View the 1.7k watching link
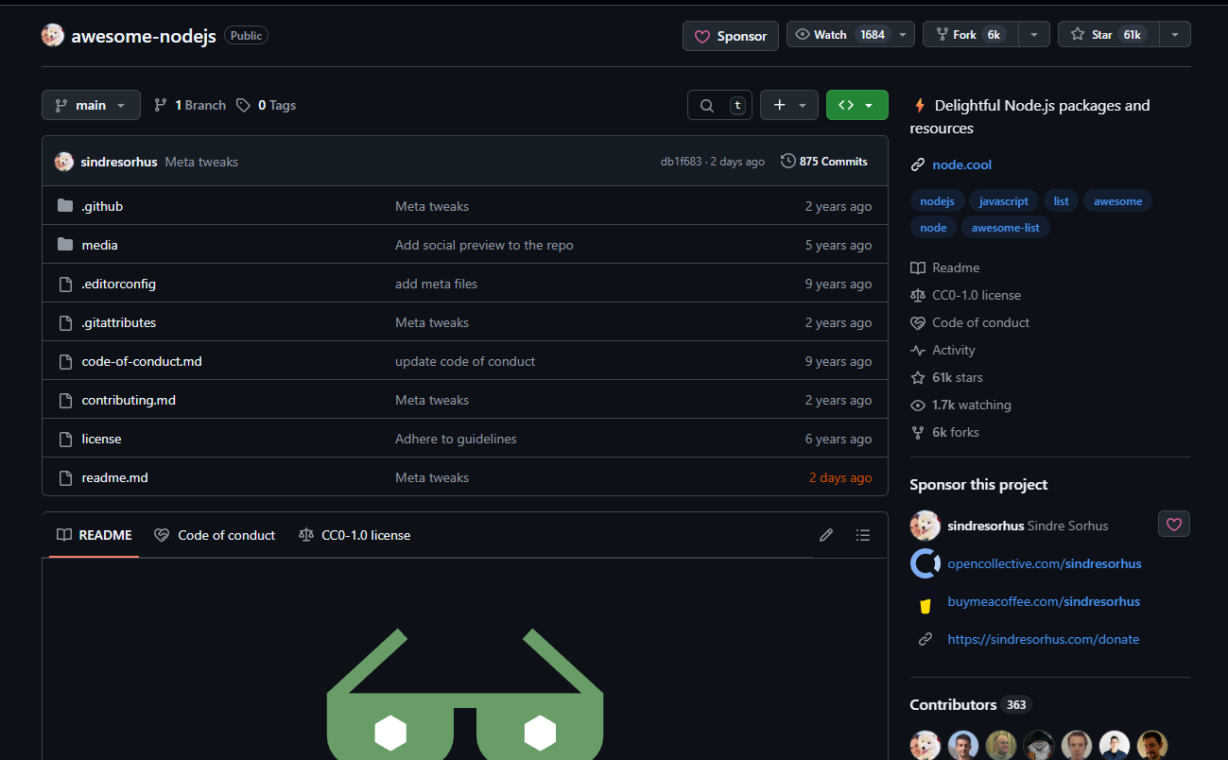The width and height of the screenshot is (1228, 760). pos(961,405)
